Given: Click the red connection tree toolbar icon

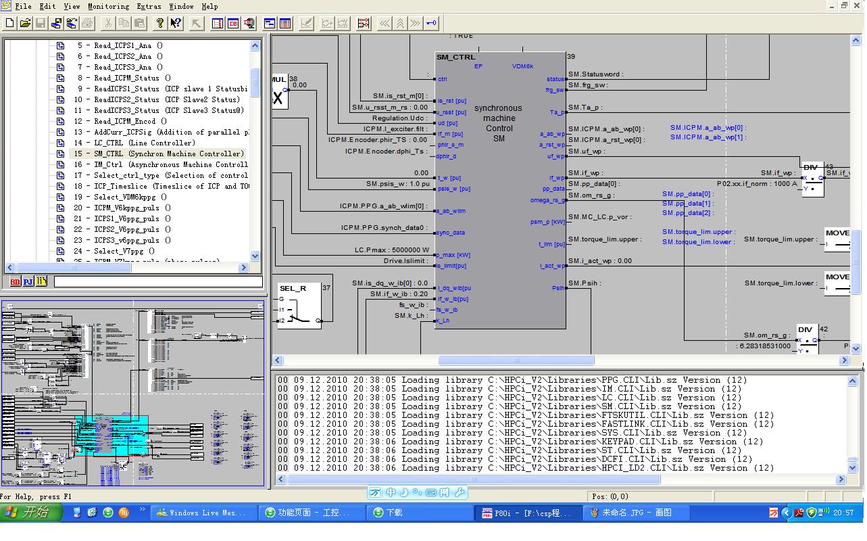Looking at the screenshot, I should [x=364, y=23].
